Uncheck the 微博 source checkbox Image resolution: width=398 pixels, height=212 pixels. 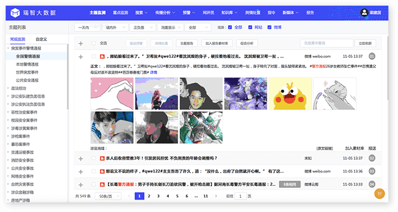pos(269,27)
